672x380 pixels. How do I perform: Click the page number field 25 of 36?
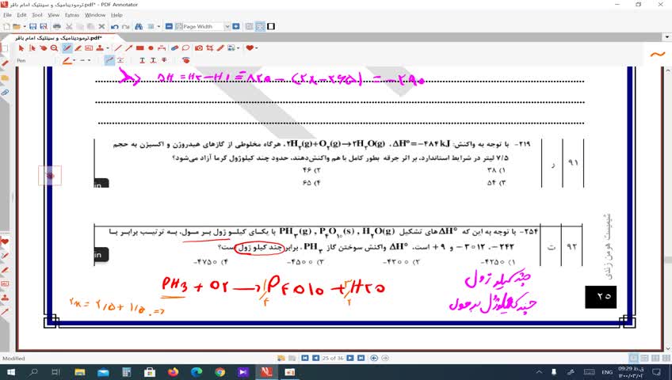[333, 358]
